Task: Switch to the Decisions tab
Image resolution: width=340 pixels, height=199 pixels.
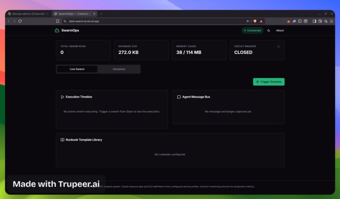Action: coord(119,69)
